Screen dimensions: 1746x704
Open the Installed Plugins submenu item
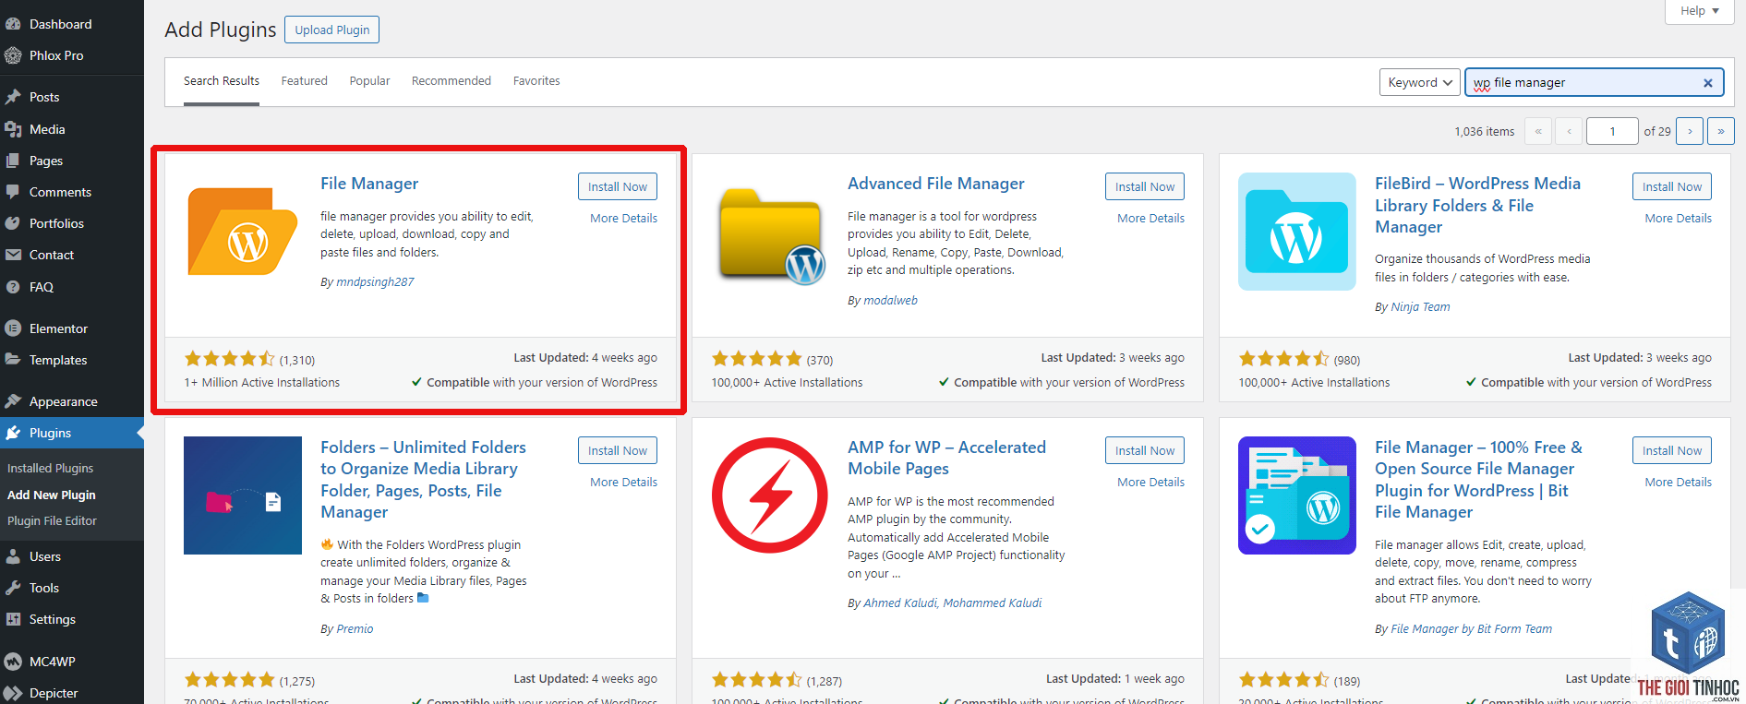51,469
